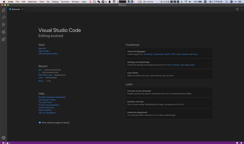Open recent PDF Expert.app entry
The width and height of the screenshot is (244, 144).
[45, 75]
